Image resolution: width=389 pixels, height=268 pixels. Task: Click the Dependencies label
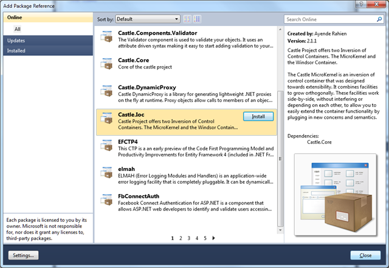(303, 136)
